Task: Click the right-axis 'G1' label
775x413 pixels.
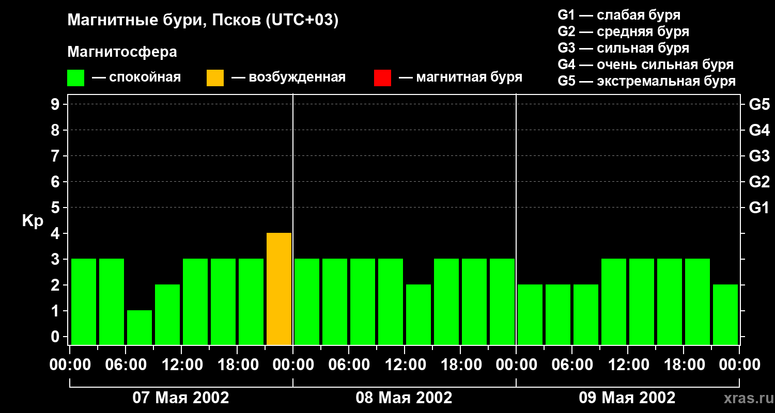Action: 760,208
